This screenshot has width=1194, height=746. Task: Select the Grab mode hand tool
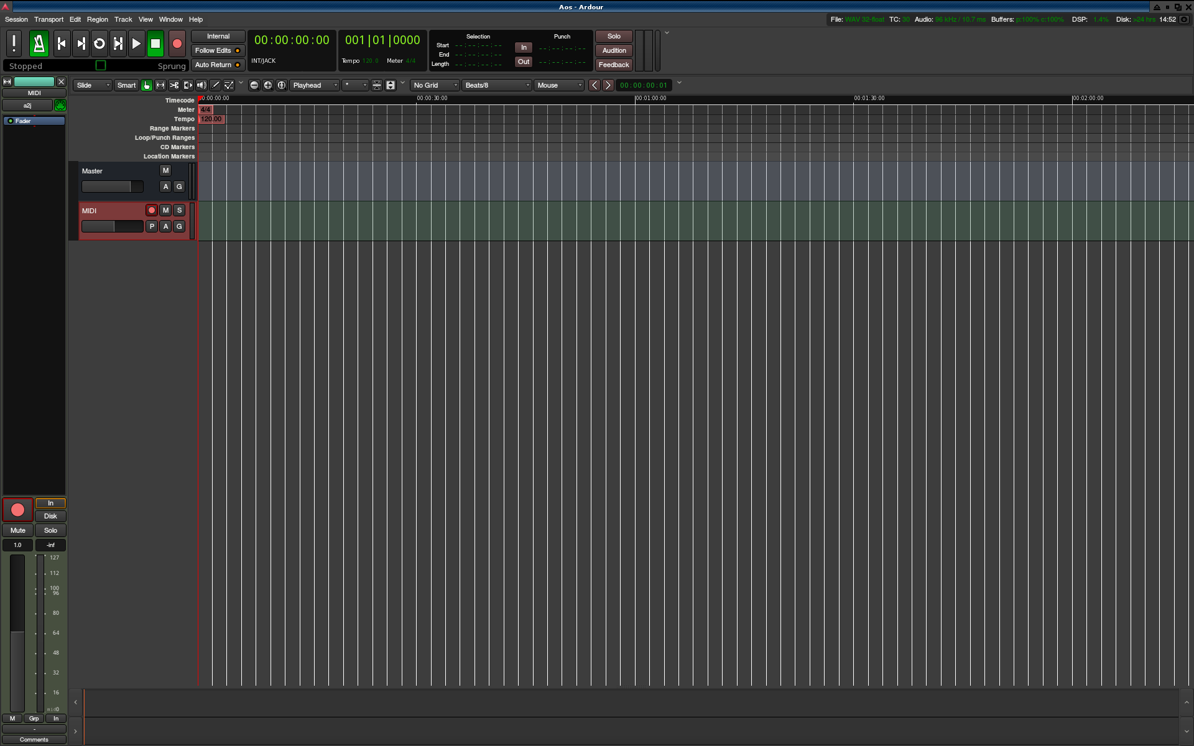pos(147,85)
